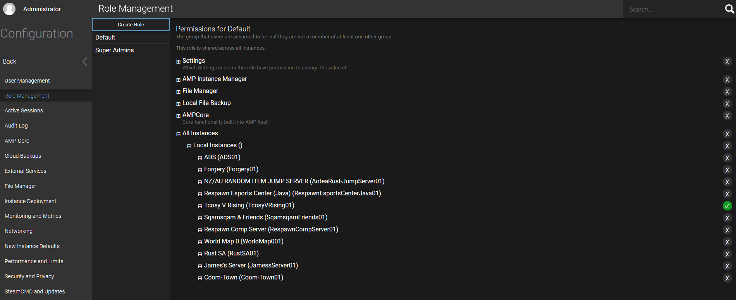Expand the Respawn Esports Center (Java) node
Image resolution: width=736 pixels, height=300 pixels.
[x=200, y=194]
